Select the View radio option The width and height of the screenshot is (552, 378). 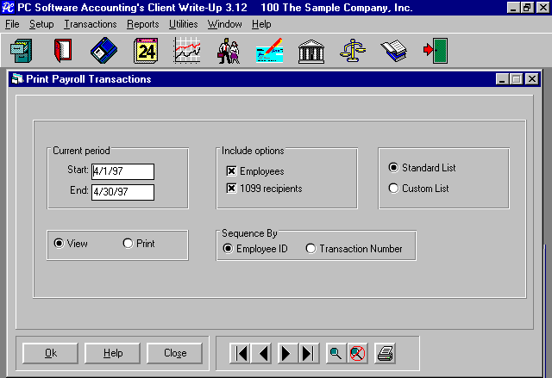59,243
